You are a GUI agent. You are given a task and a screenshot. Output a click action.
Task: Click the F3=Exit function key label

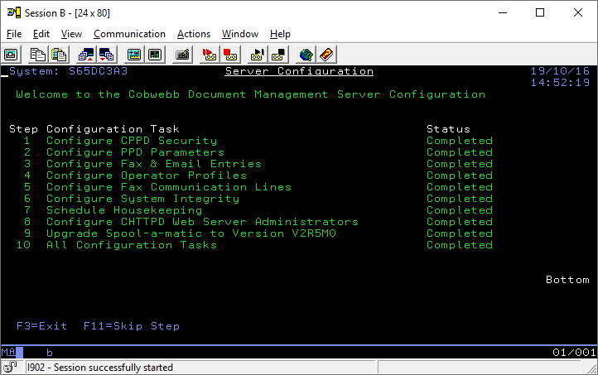coord(41,326)
